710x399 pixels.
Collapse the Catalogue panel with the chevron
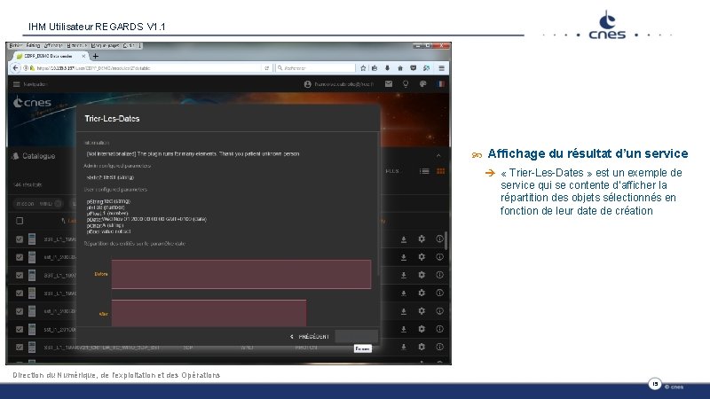(438, 156)
